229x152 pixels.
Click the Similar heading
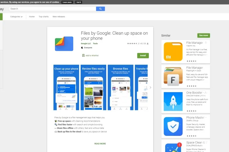166,36
